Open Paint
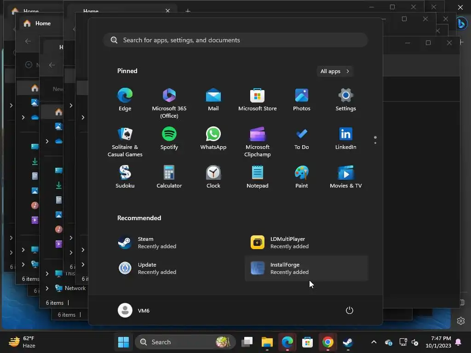Image resolution: width=471 pixels, height=353 pixels. (x=302, y=177)
